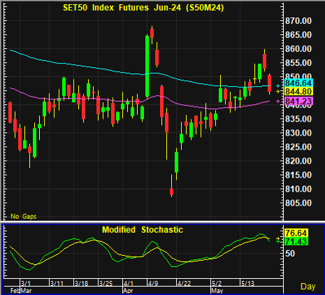Select the cyan 846.64 moving average value label
The image size is (325, 295).
coord(298,83)
